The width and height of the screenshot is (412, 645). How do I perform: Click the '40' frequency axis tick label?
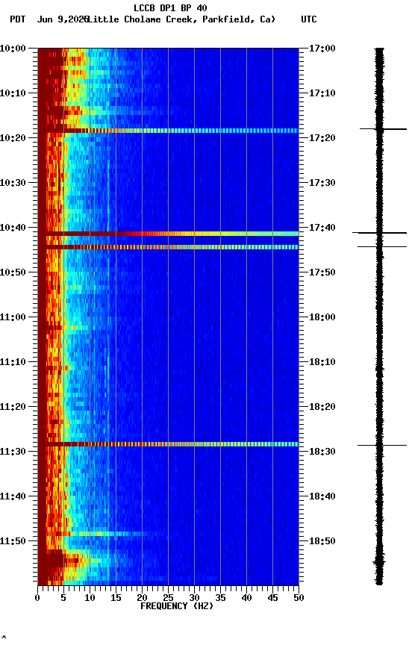click(246, 598)
